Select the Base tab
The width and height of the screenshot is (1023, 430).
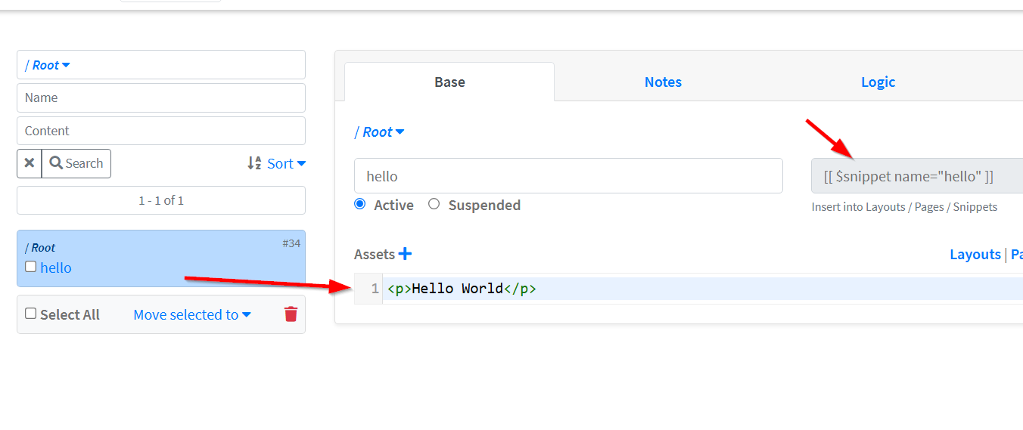(x=449, y=82)
